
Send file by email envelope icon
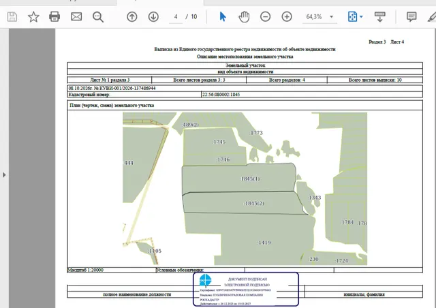tap(76, 16)
